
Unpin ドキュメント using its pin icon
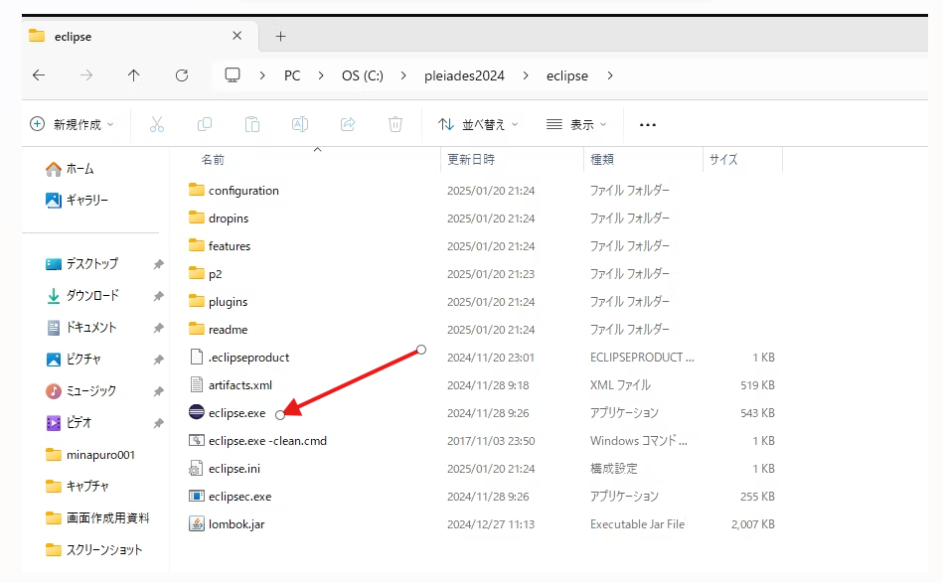[158, 328]
